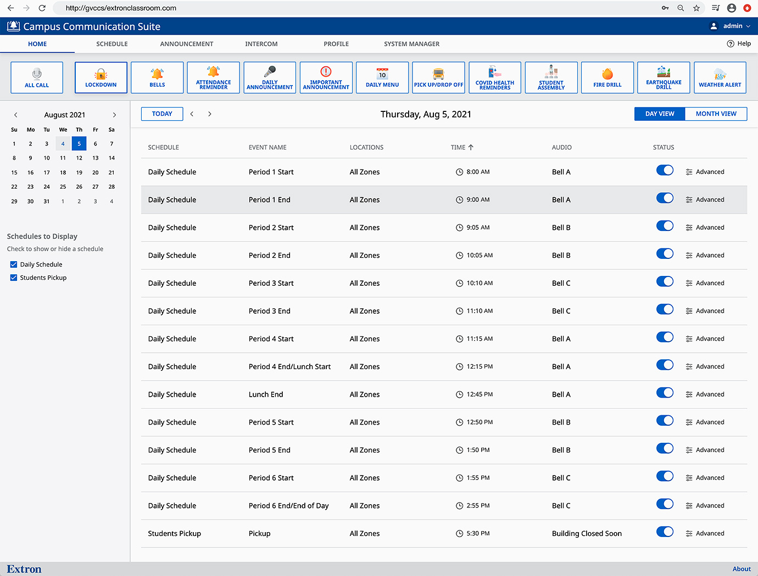
Task: Click the Important Announcement icon
Action: (326, 77)
